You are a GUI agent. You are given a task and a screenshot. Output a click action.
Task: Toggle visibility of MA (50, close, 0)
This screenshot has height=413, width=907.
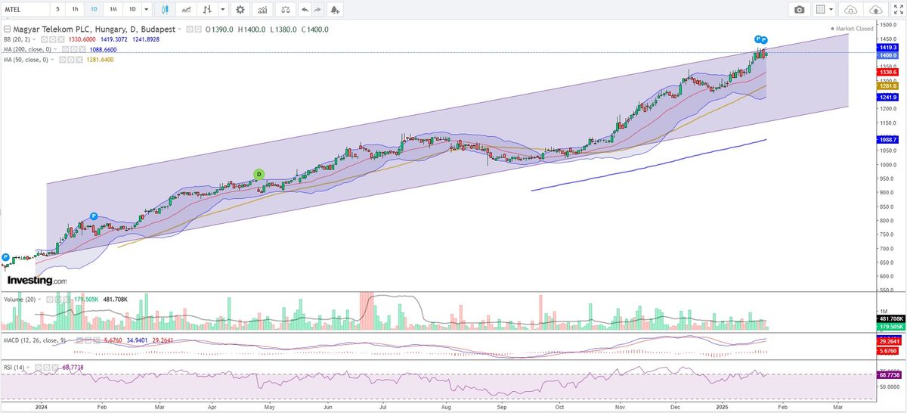tap(62, 60)
